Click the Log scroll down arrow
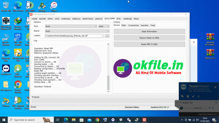 coord(108,91)
